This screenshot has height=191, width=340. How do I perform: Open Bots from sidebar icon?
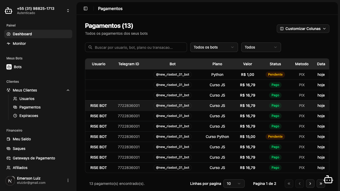click(9, 67)
